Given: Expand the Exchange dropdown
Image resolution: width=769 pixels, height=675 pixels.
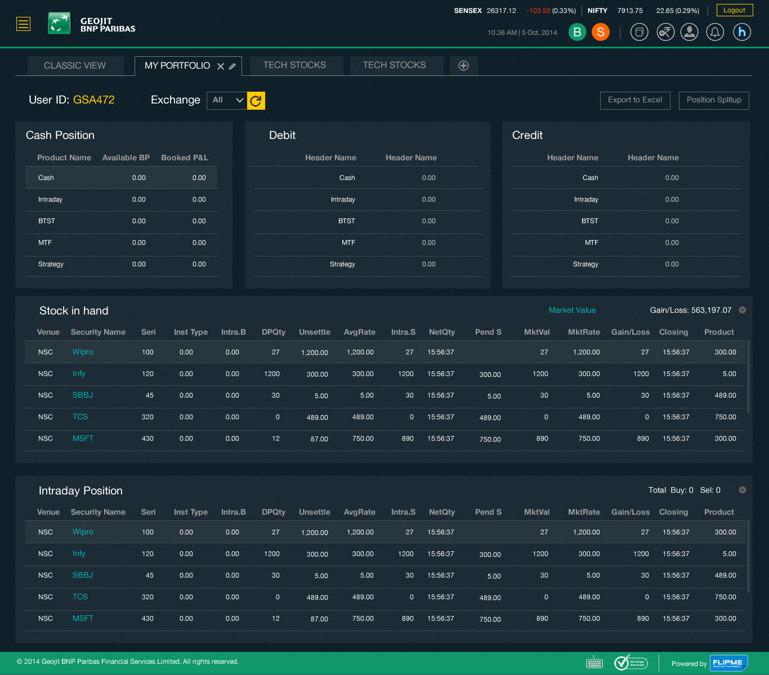Looking at the screenshot, I should [x=227, y=100].
